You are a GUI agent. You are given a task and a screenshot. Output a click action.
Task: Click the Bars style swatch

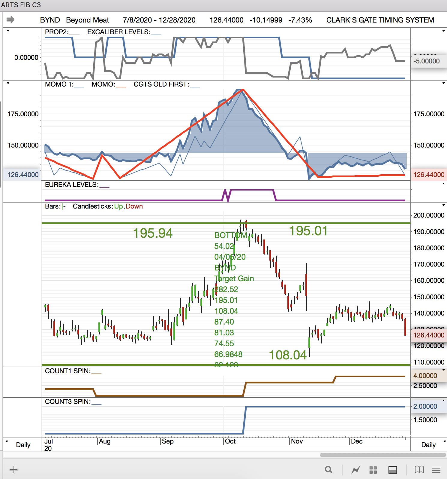64,206
